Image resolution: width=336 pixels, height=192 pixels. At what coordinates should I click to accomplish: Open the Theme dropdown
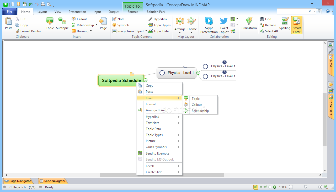pyautogui.click(x=192, y=33)
